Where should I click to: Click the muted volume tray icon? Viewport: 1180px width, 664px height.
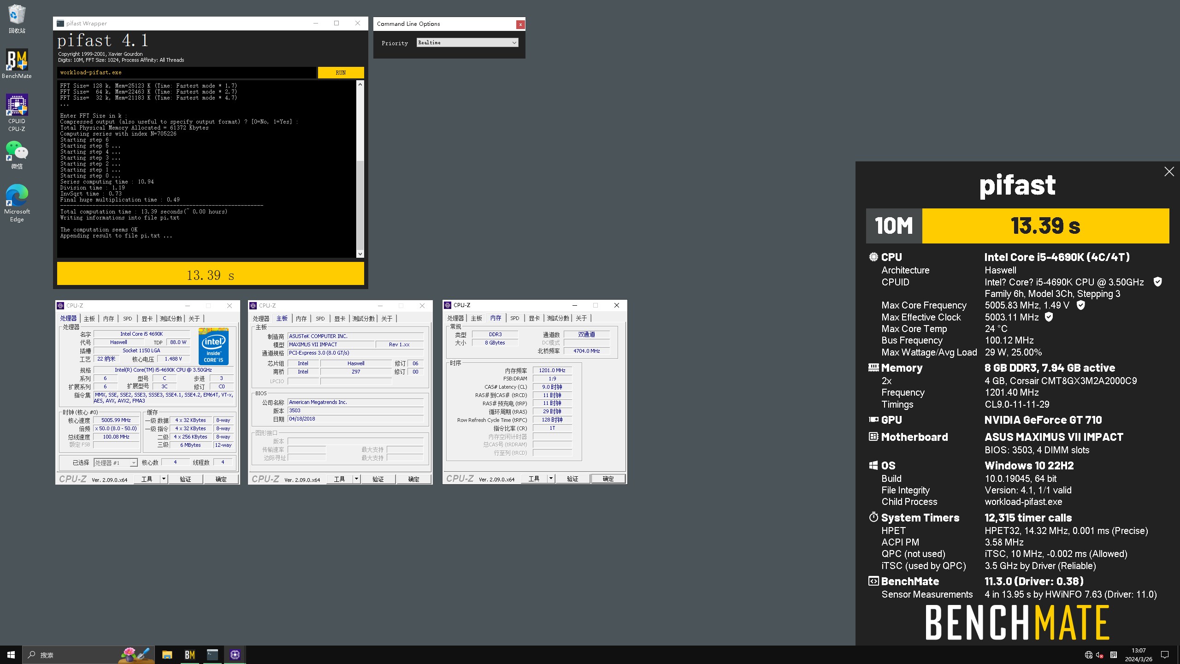tap(1100, 655)
